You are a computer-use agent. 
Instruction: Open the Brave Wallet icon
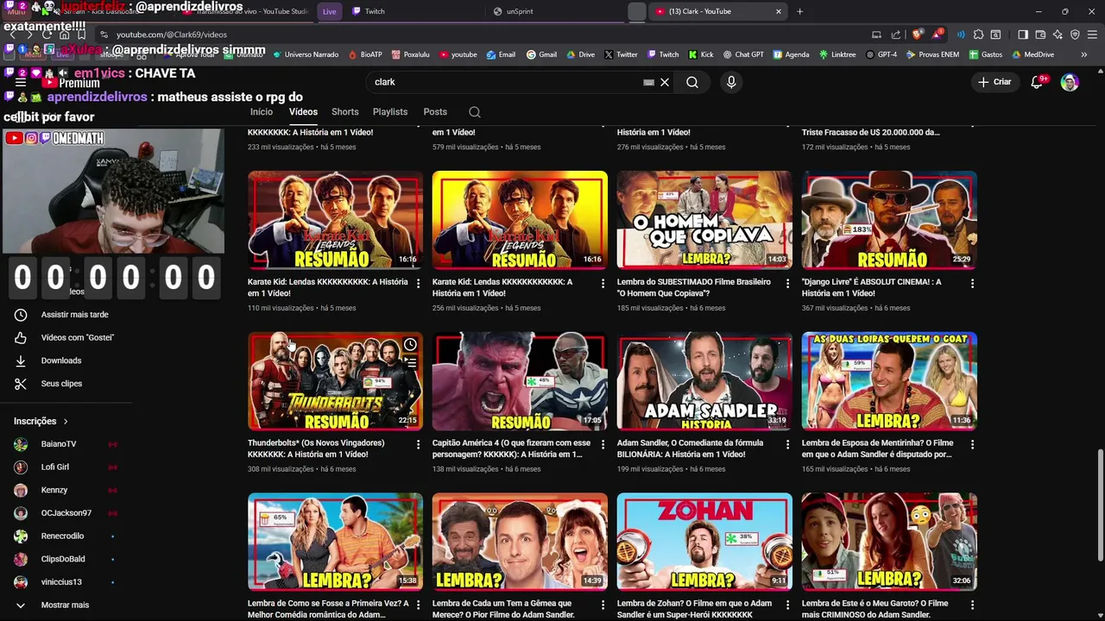tap(1040, 34)
